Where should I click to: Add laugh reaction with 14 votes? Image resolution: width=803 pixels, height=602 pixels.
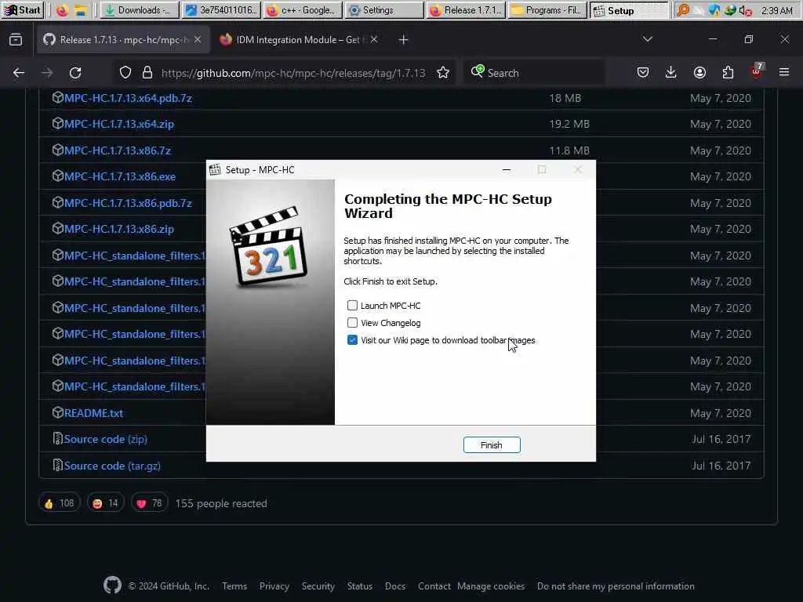(x=106, y=503)
